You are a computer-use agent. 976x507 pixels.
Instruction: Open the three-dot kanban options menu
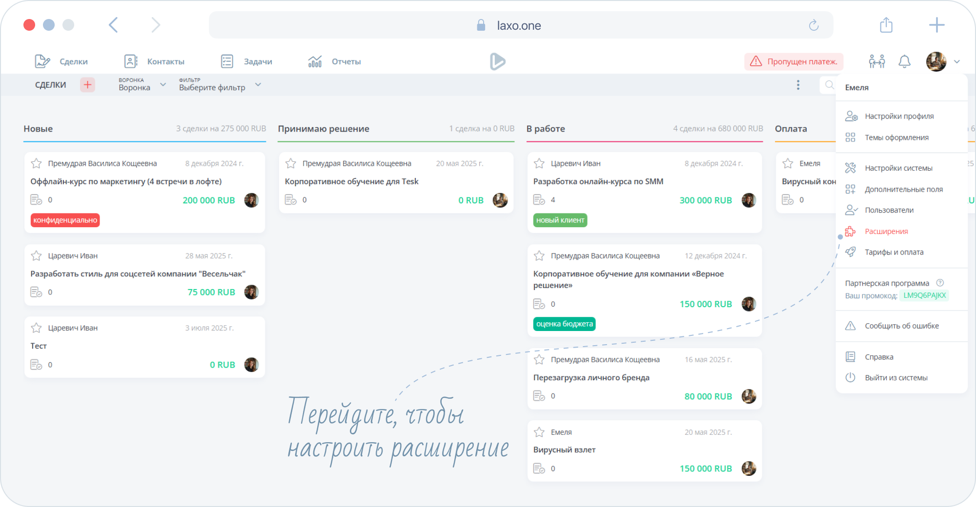798,85
